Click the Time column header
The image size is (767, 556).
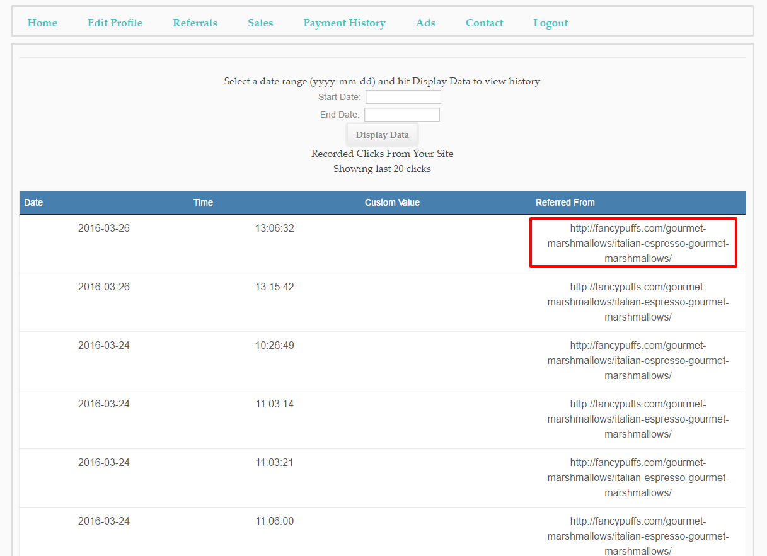(203, 203)
